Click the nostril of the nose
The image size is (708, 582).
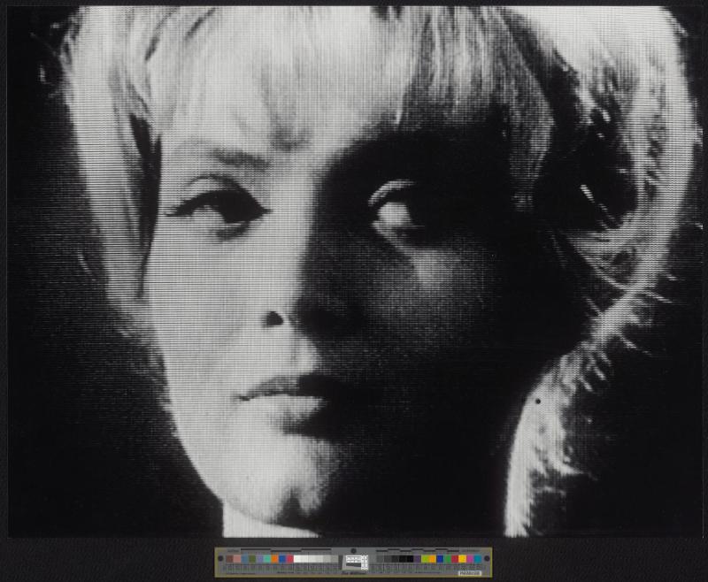pos(276,319)
